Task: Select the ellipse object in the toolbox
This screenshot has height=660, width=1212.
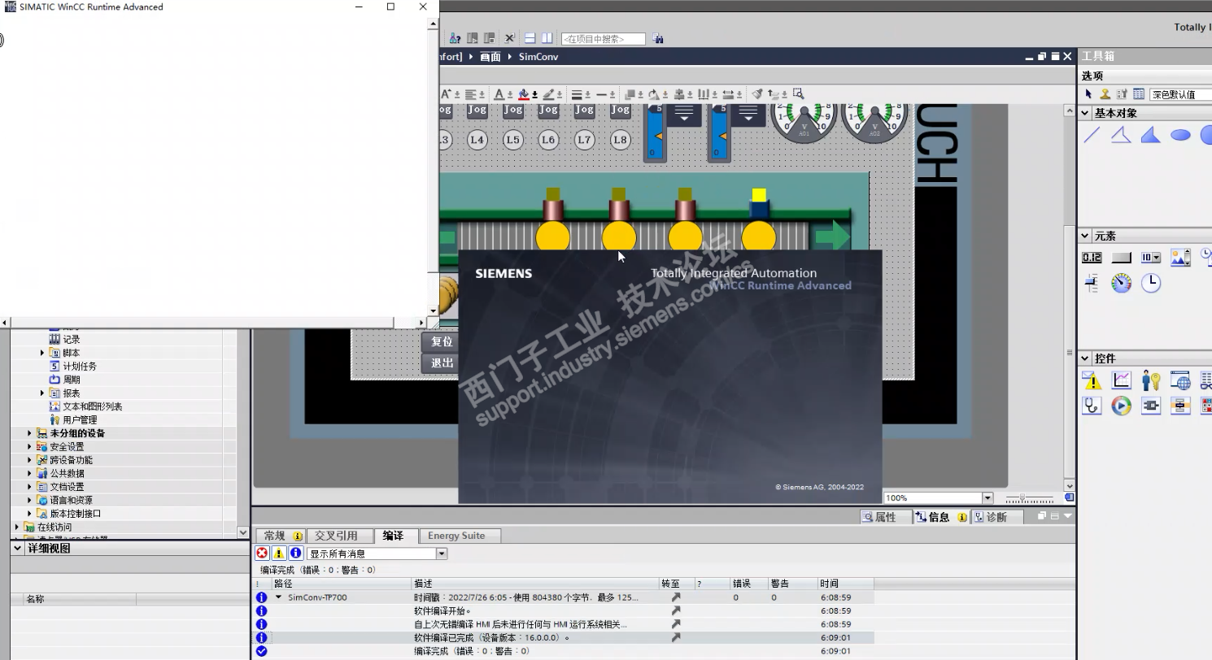Action: [1180, 135]
